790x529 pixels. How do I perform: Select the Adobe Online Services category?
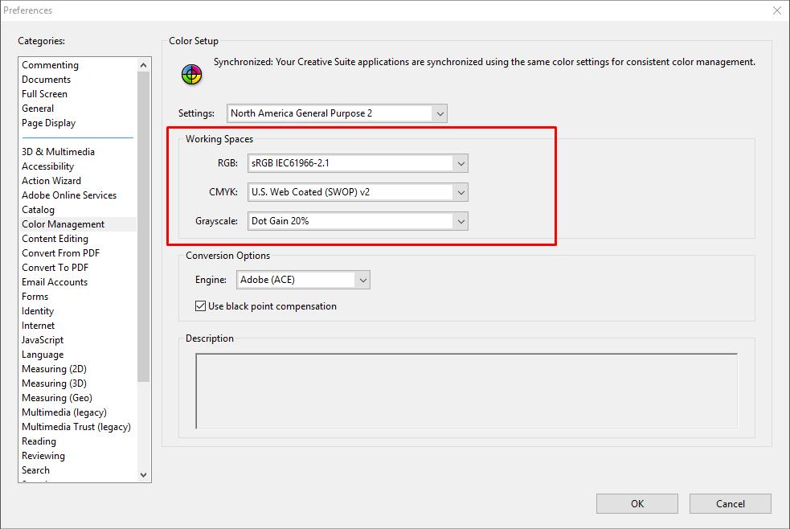[x=79, y=195]
